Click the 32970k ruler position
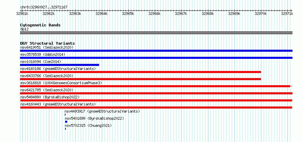Image resolution: width=302 pixels, height=142 pixels. point(261,14)
